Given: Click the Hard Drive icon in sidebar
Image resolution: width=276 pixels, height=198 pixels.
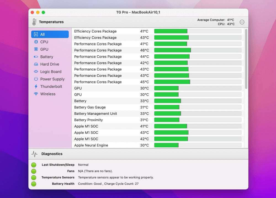Looking at the screenshot, I should click(x=36, y=64).
